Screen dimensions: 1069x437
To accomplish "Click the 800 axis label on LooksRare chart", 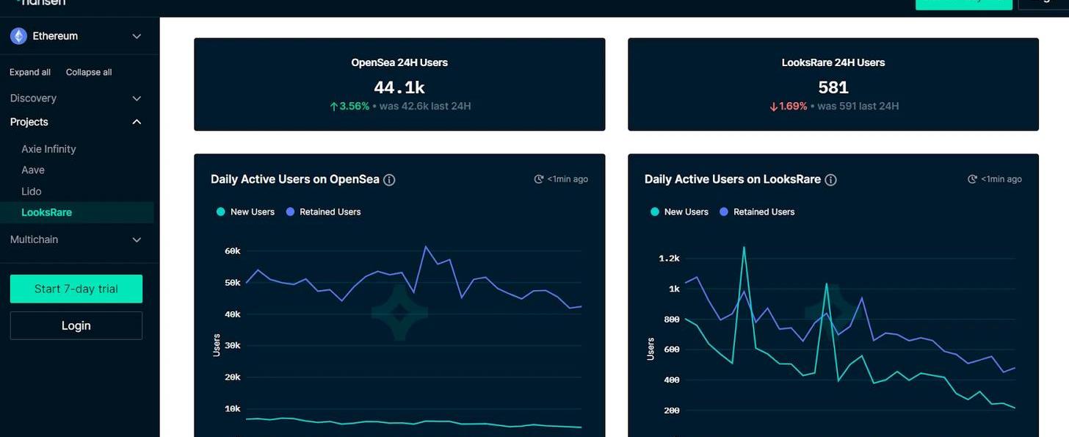I will [x=672, y=319].
